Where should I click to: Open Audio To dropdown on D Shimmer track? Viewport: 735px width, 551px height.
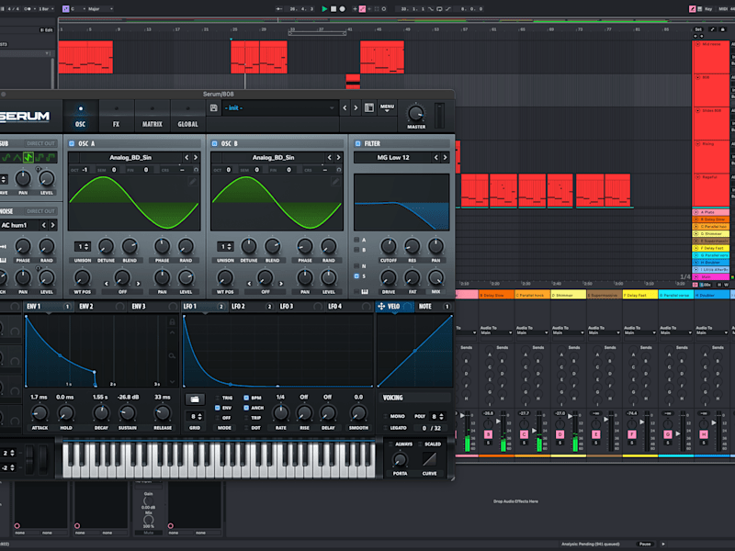click(568, 332)
